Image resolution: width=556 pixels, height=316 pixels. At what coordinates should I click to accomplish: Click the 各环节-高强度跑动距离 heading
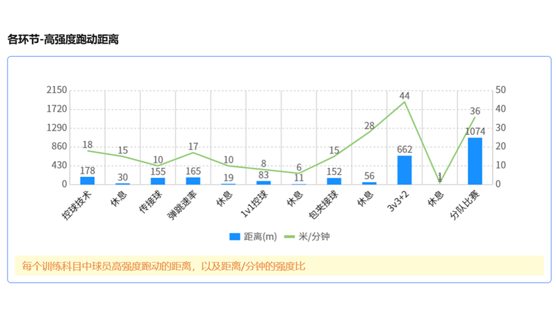click(63, 40)
